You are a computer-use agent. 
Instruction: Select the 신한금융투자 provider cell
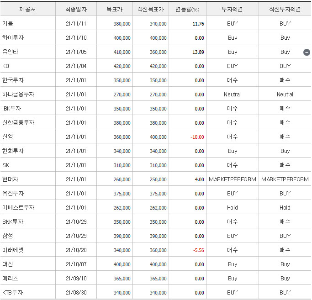[x=28, y=122]
